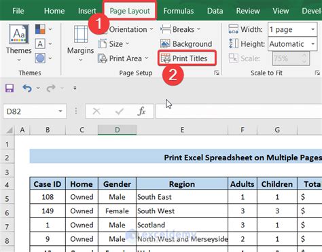Open the File tab
The image size is (322, 252).
[18, 11]
